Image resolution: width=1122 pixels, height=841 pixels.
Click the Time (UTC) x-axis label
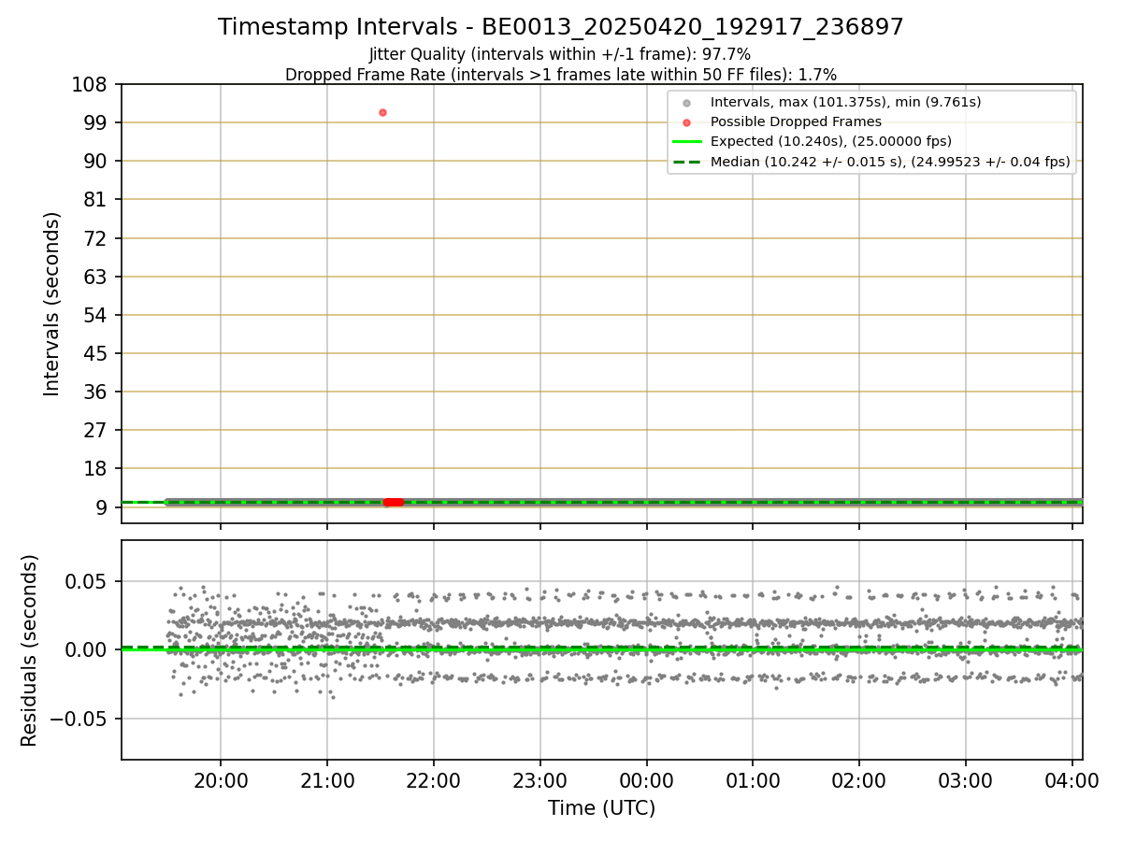point(601,808)
